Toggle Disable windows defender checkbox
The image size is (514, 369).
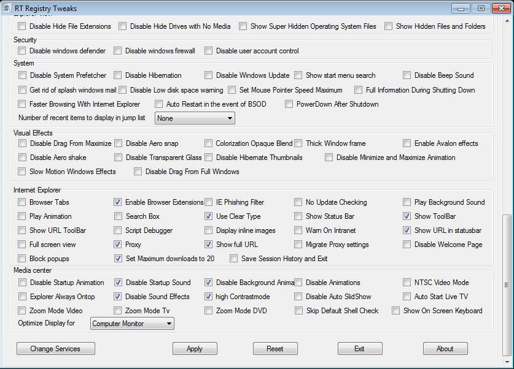tap(22, 51)
